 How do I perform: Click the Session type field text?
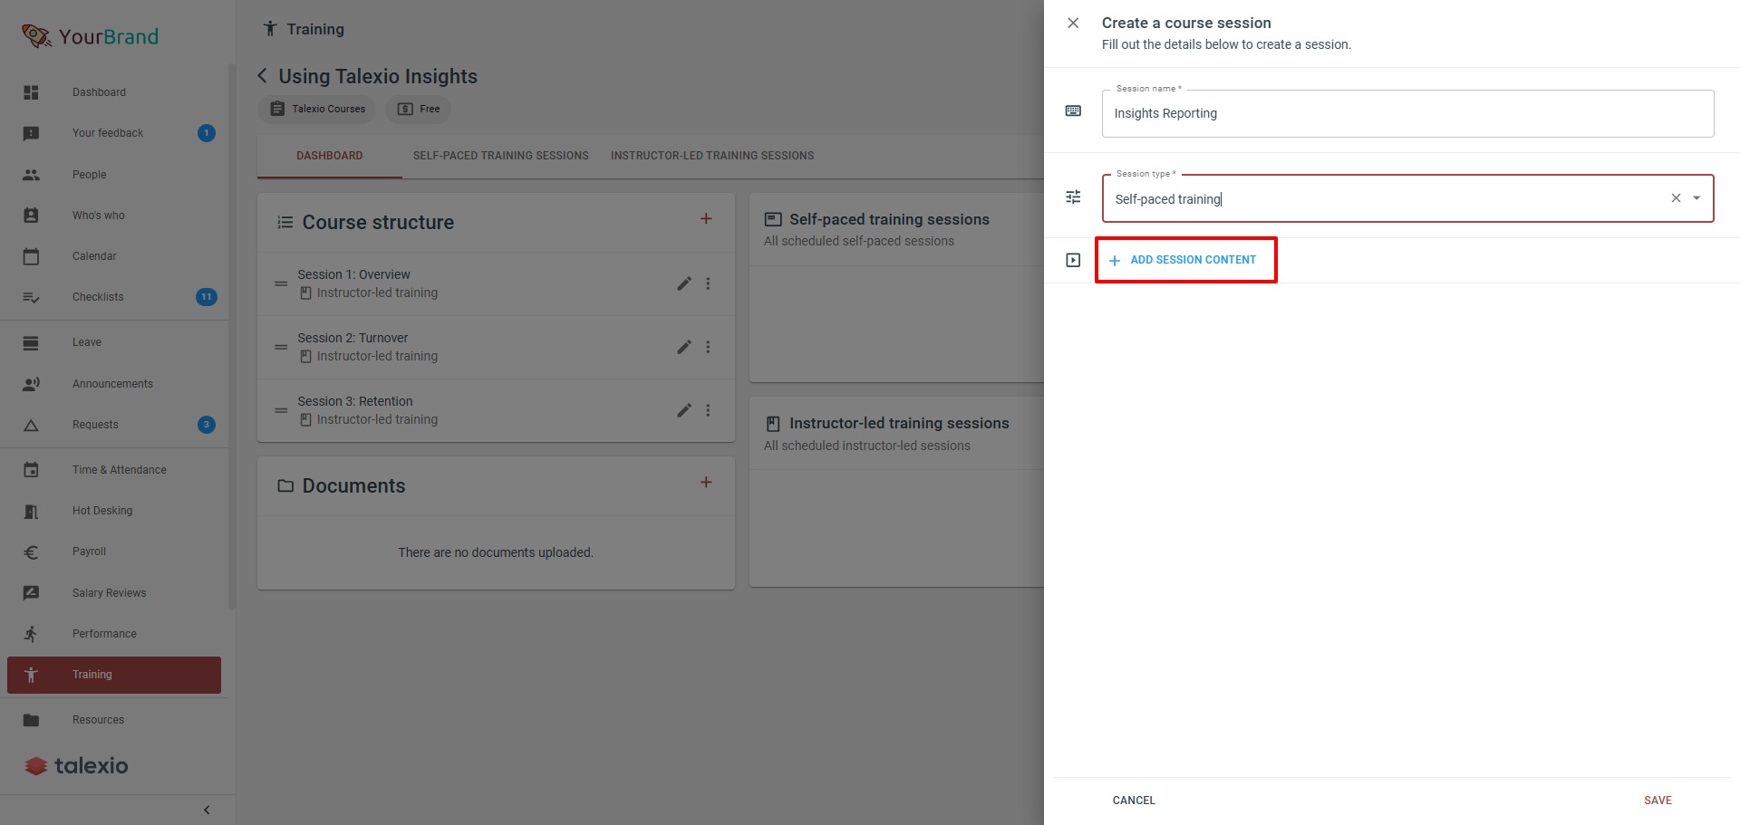(x=1167, y=199)
